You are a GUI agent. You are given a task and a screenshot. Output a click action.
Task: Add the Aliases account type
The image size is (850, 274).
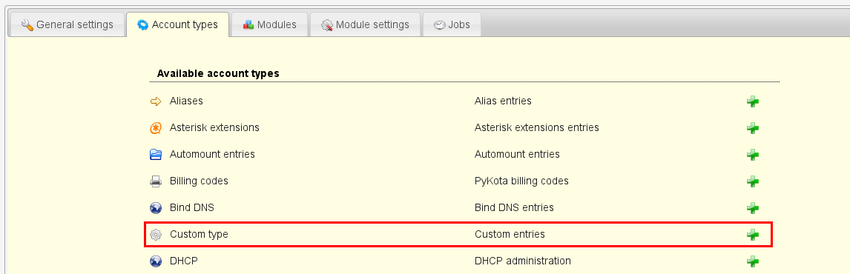click(x=752, y=101)
